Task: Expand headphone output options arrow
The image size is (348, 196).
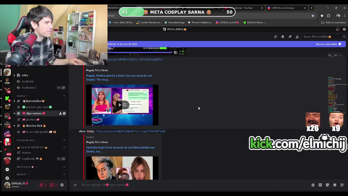Action: click(x=56, y=185)
